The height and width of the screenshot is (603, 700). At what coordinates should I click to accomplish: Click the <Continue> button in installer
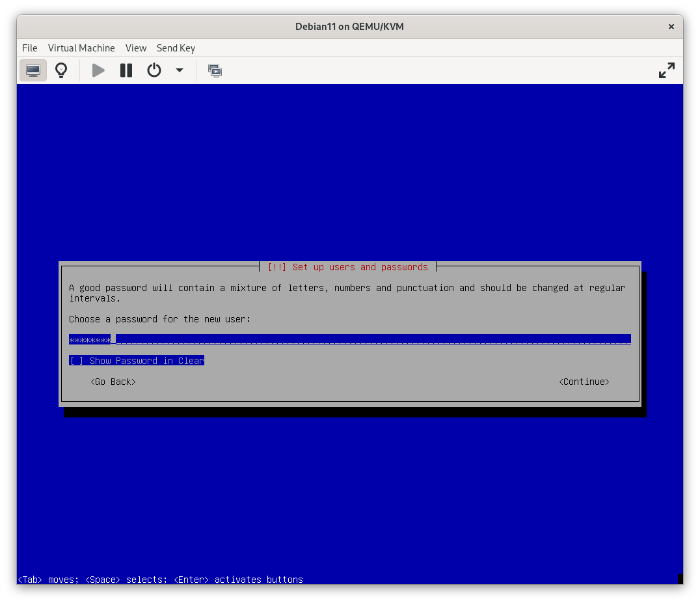coord(584,382)
